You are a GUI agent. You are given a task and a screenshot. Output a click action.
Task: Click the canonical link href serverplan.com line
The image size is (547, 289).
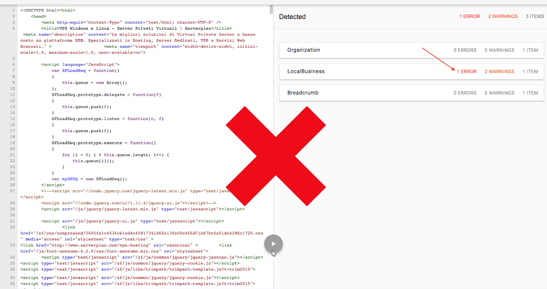click(109, 245)
